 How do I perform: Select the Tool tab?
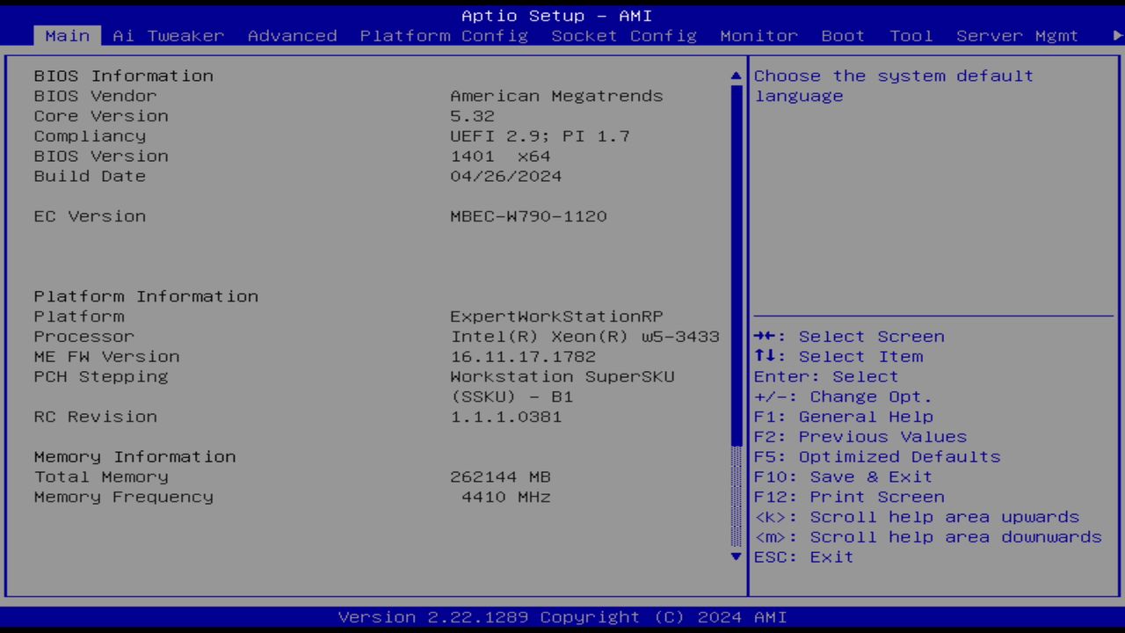pyautogui.click(x=911, y=36)
